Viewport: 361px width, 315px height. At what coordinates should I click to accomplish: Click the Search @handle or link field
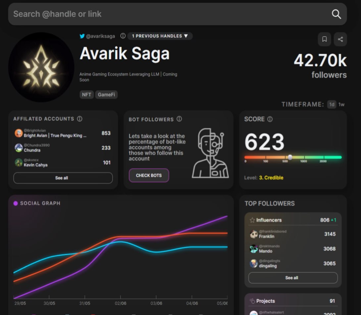pos(166,14)
